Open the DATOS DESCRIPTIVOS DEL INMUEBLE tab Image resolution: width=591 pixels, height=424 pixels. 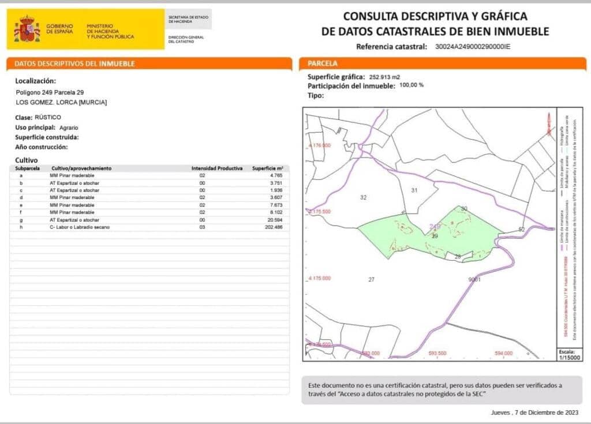point(74,62)
